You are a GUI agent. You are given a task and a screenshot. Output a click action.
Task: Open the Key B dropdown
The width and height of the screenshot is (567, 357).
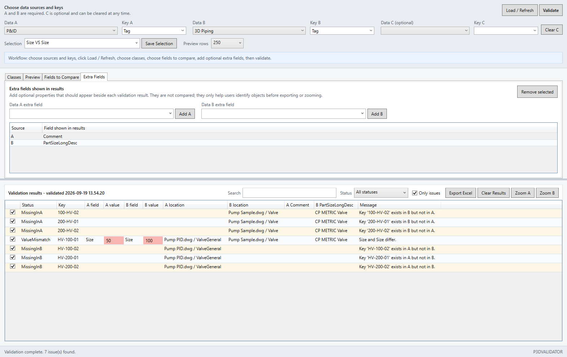pos(342,31)
